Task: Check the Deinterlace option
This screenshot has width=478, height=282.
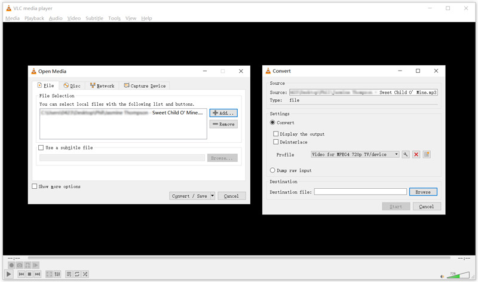Action: (276, 142)
